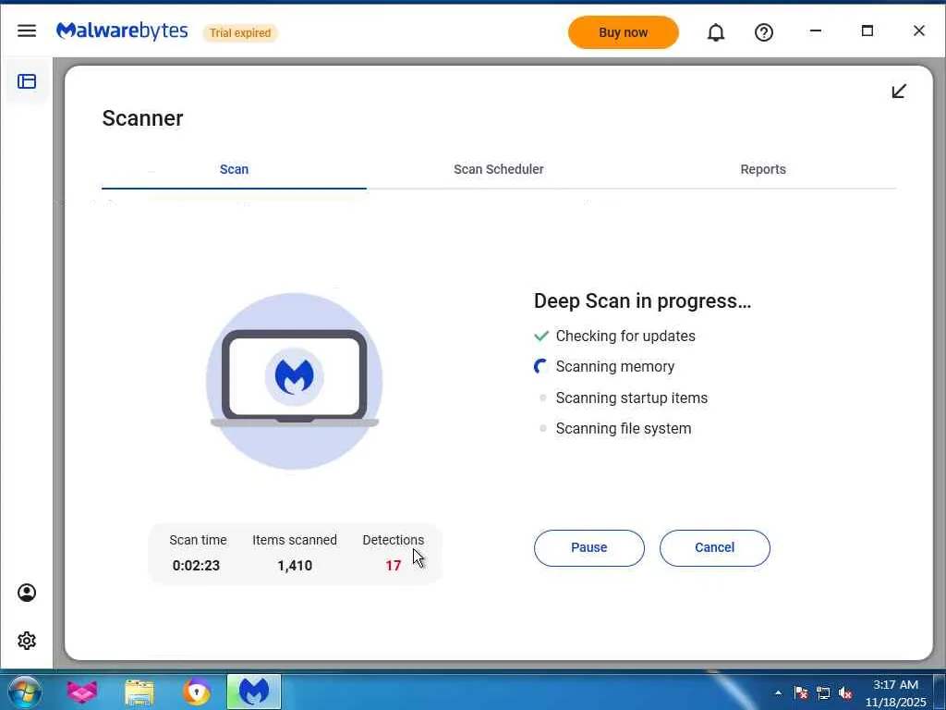Maximize the Malwarebytes window
The image size is (946, 710).
click(867, 31)
